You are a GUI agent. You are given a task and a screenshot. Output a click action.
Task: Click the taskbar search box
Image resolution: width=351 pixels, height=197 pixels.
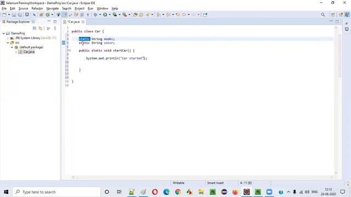click(56, 192)
